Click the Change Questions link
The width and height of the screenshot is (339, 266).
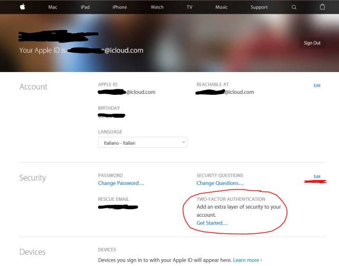[x=220, y=183]
